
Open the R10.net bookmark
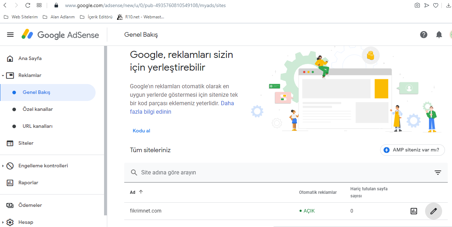[141, 17]
